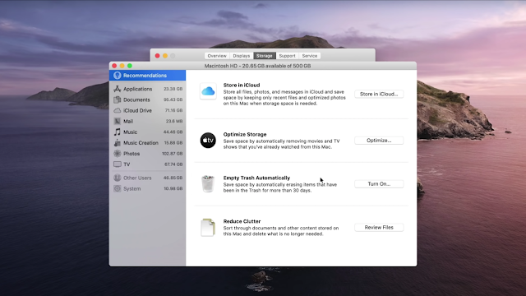Select Storage tab in About This Mac
The width and height of the screenshot is (526, 296).
click(265, 56)
